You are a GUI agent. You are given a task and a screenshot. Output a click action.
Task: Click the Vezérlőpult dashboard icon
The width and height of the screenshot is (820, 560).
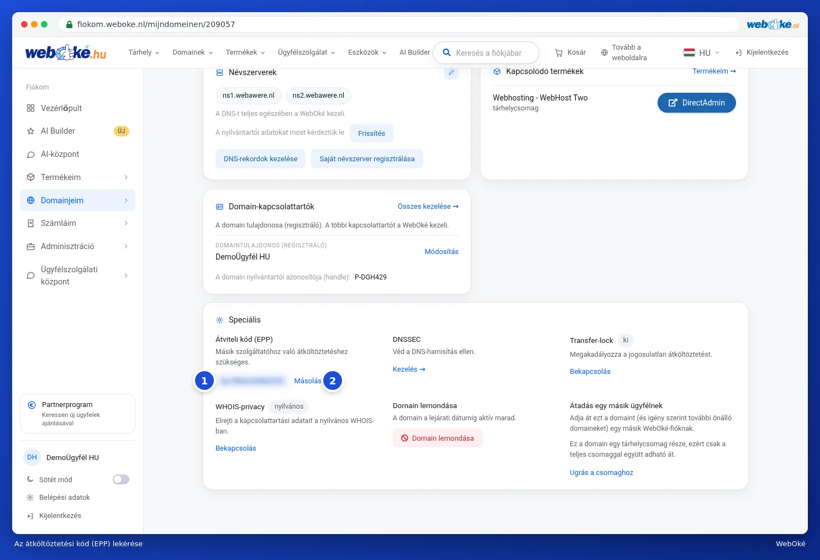30,108
